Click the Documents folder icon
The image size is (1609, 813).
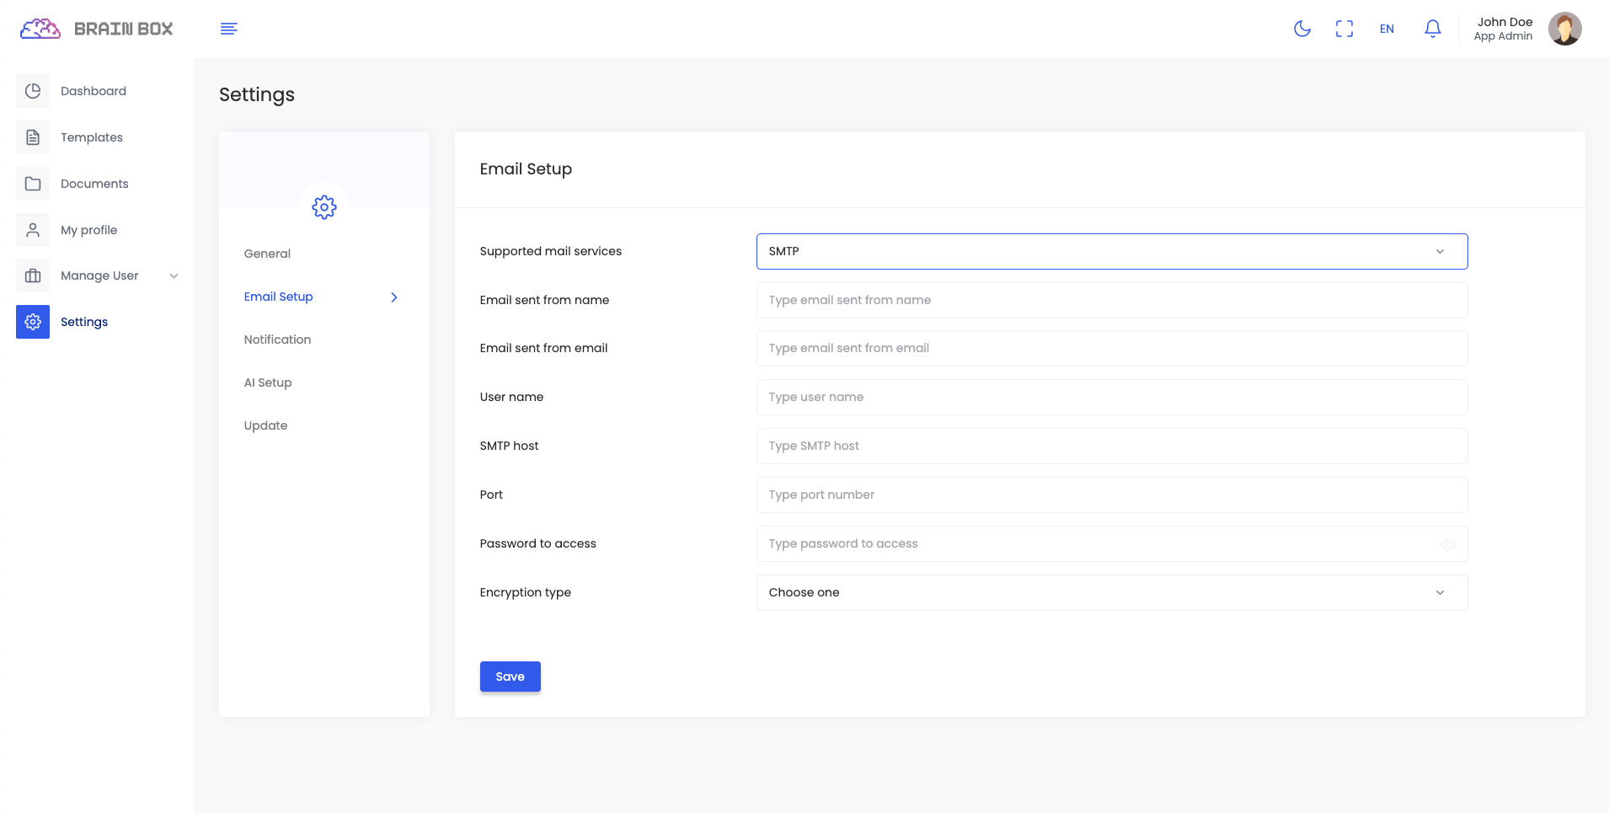(x=33, y=184)
